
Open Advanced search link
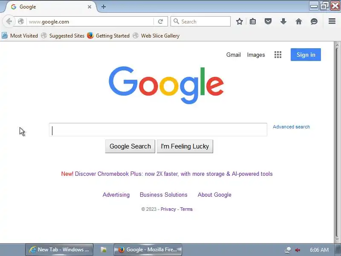[x=291, y=127]
